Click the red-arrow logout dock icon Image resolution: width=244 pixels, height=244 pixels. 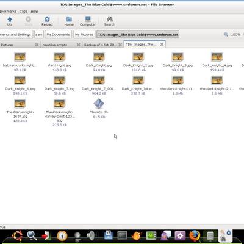pos(46,236)
